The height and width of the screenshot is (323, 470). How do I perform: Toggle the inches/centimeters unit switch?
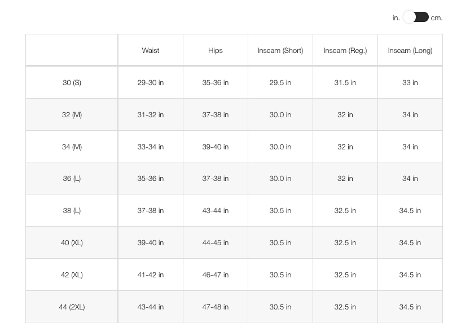416,17
